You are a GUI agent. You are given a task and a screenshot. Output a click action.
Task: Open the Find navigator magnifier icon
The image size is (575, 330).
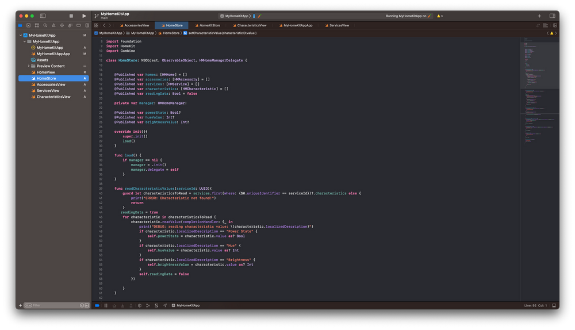(45, 25)
